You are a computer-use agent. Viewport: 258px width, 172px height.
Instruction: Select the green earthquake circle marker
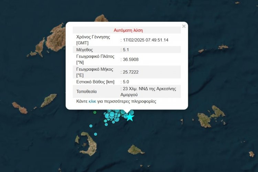coord(95,112)
